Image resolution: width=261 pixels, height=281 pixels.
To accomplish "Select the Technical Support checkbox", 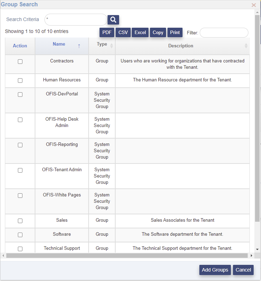I will click(x=20, y=249).
